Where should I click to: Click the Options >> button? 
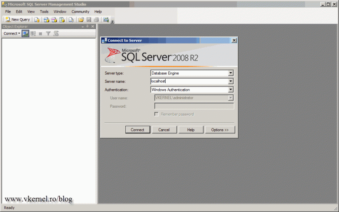pos(220,130)
